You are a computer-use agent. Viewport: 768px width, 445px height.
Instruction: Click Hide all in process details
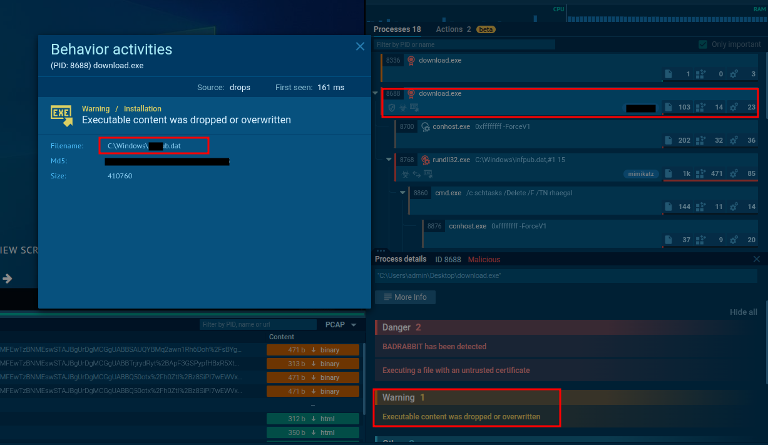tap(743, 312)
